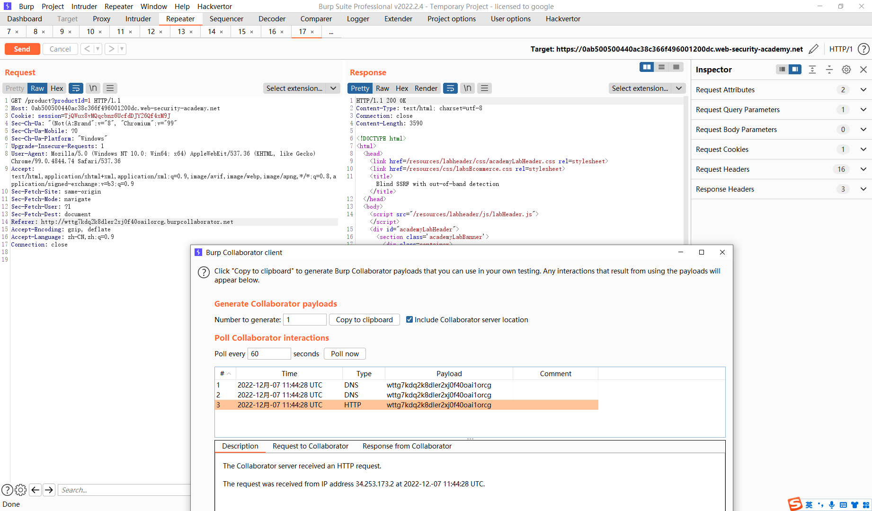This screenshot has height=511, width=872.
Task: Open Request Select extension dropdown
Action: coord(302,88)
